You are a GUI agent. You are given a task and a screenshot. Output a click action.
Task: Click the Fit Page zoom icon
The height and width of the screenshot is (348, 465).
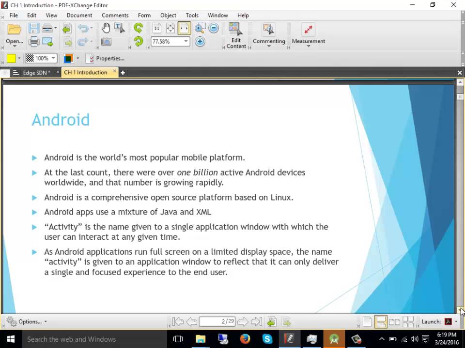tap(170, 28)
